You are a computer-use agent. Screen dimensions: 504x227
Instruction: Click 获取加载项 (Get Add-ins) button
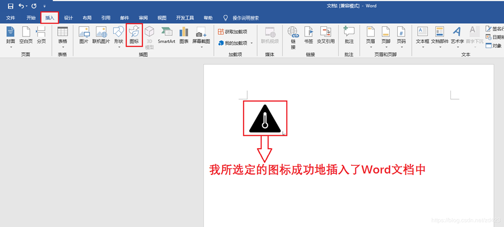click(233, 32)
